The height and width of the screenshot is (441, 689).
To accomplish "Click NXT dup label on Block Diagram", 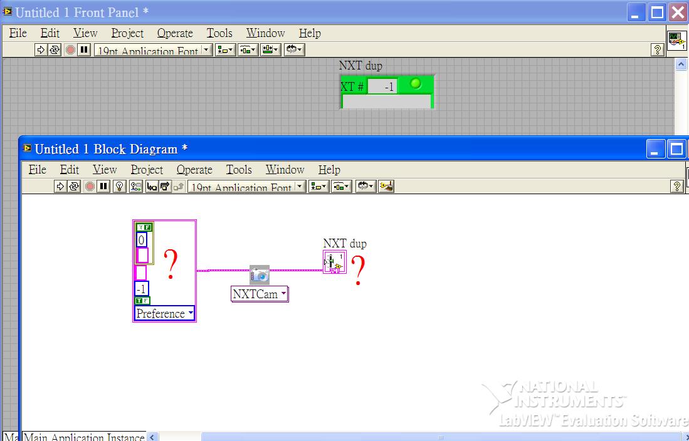I will pos(345,243).
